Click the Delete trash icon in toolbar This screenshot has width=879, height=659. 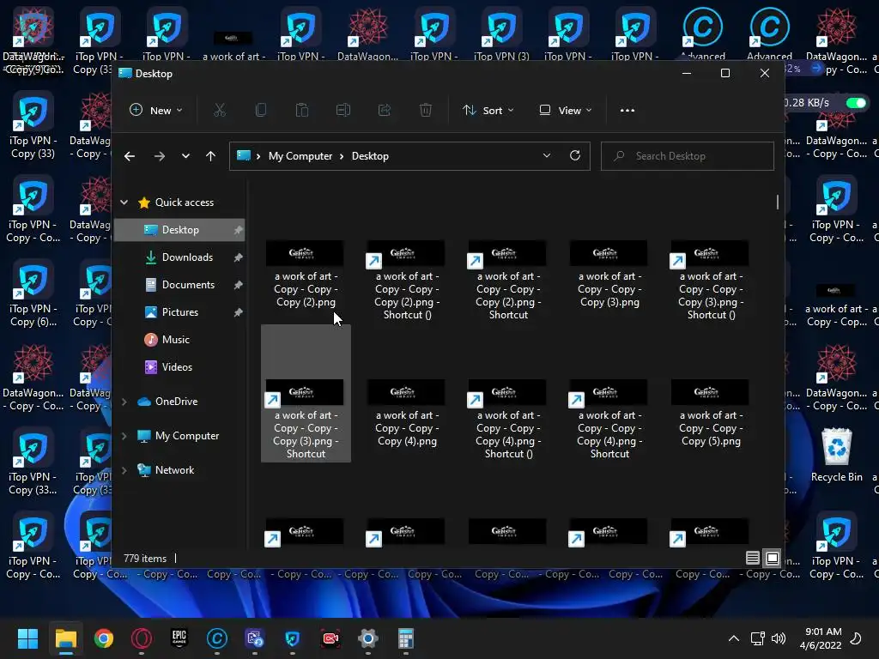tap(426, 111)
